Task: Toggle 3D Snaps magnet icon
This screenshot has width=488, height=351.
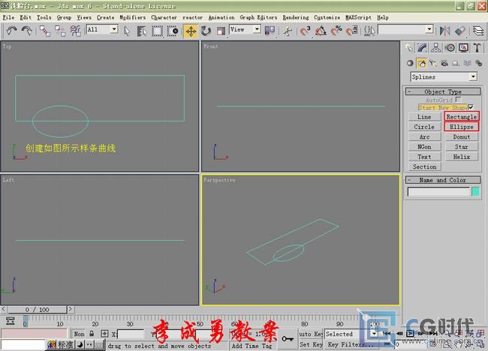Action: click(305, 31)
